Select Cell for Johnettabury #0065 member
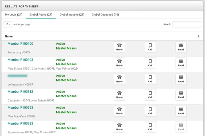Image resolution: width=205 pixels, height=136 pixels. coord(150,79)
